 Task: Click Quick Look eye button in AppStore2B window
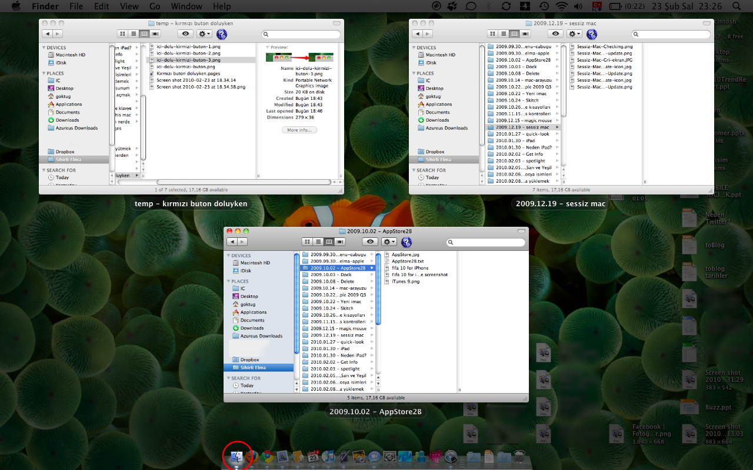click(x=370, y=242)
